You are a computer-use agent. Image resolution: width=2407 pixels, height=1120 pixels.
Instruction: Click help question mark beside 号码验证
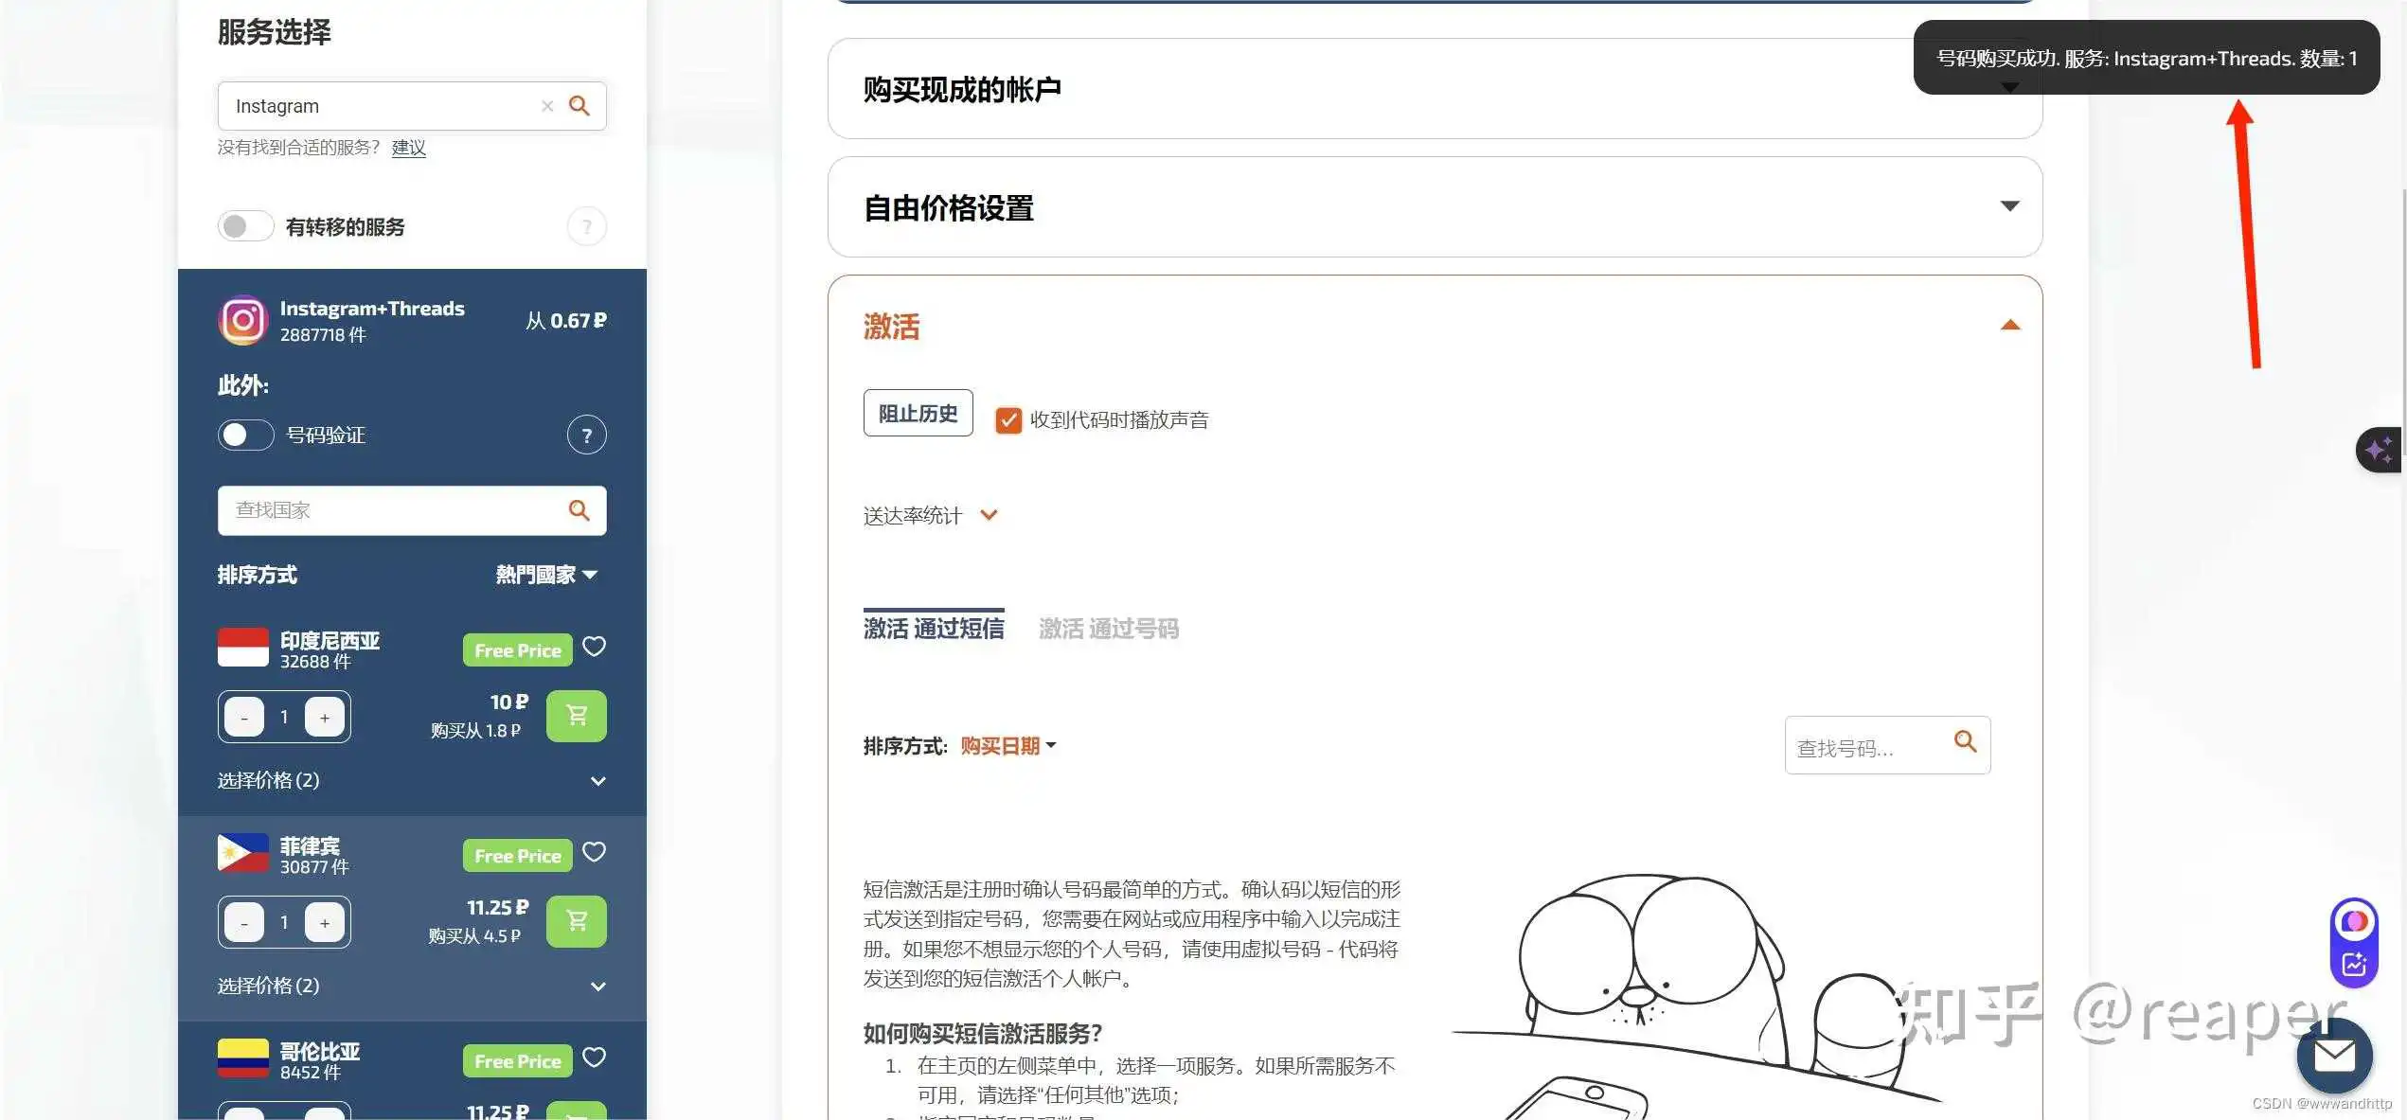(x=586, y=436)
